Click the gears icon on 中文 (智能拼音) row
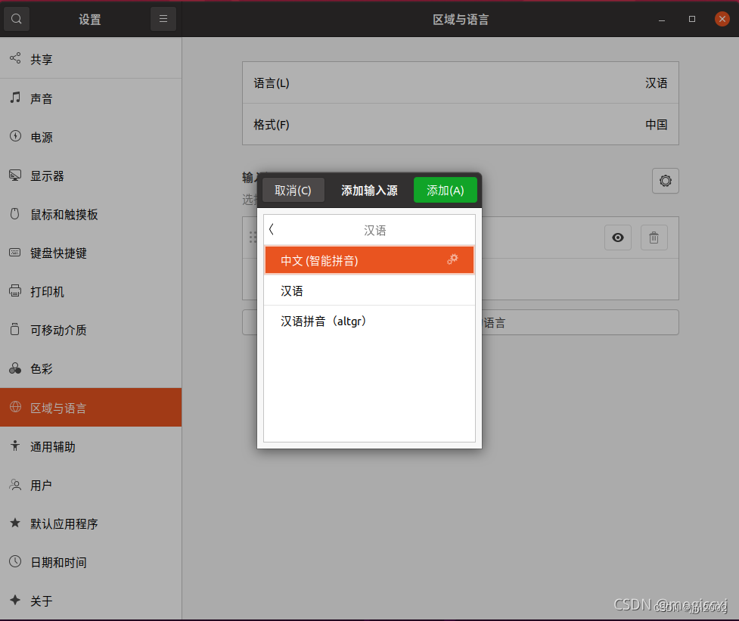This screenshot has width=739, height=621. pos(452,259)
